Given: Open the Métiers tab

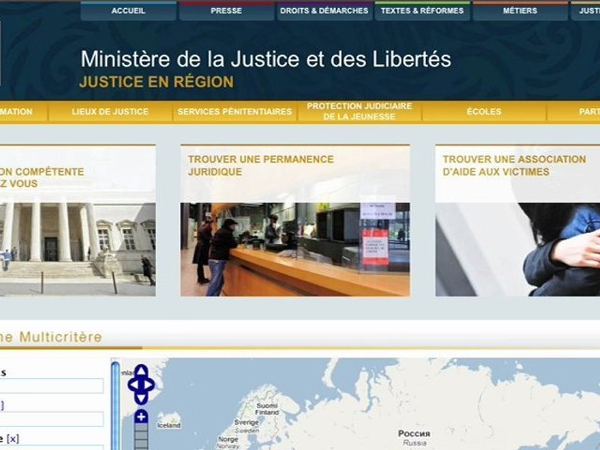Looking at the screenshot, I should [x=520, y=11].
